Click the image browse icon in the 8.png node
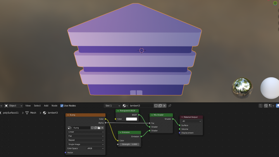 [x=70, y=128]
